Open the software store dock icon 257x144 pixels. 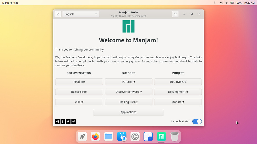click(x=122, y=136)
